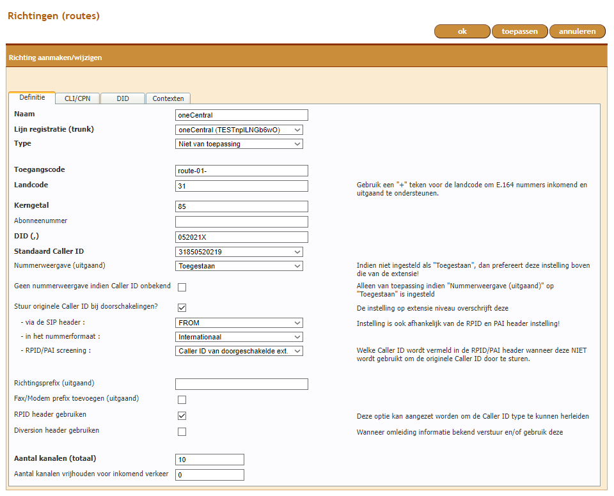Screen dimensions: 614x496
Task: Click the Richtingsprefix (uitgaand) field
Action: 242,384
